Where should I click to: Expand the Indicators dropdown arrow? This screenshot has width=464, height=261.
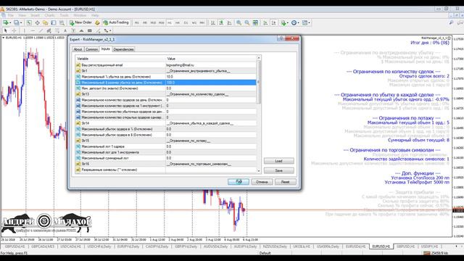click(288, 22)
